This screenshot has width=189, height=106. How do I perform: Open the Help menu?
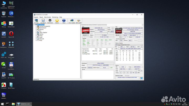point(61,17)
